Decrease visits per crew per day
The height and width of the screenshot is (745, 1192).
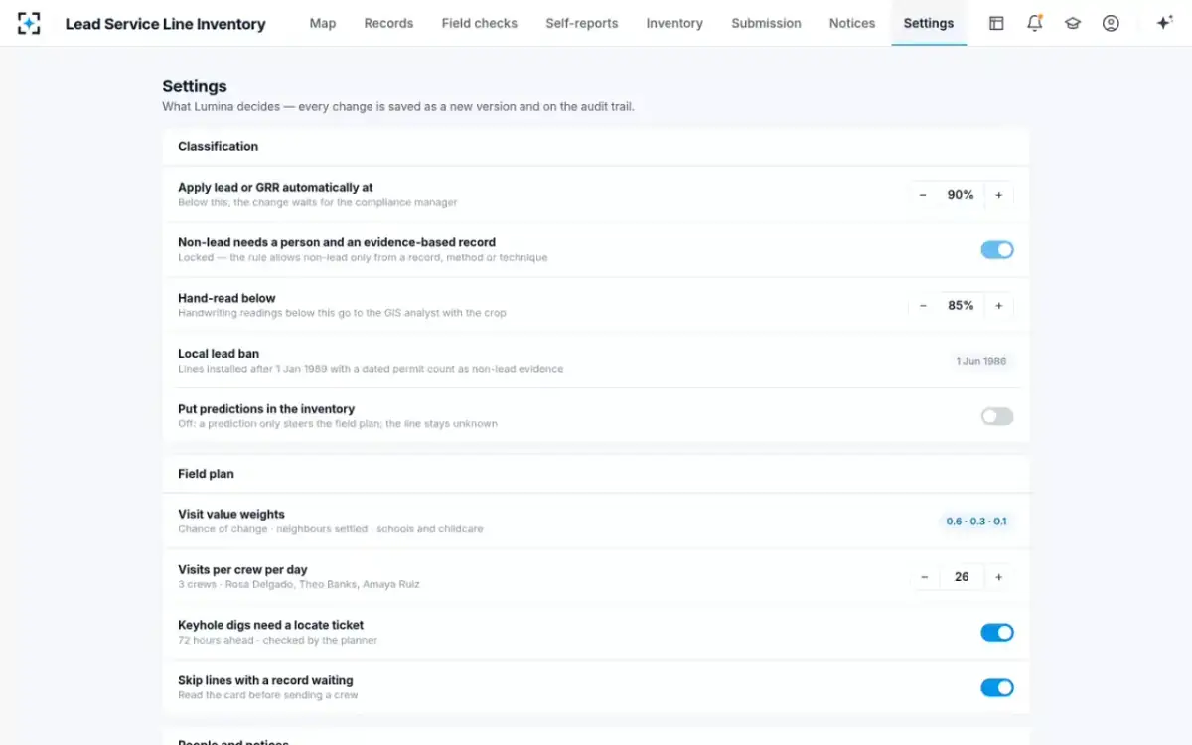coord(925,577)
